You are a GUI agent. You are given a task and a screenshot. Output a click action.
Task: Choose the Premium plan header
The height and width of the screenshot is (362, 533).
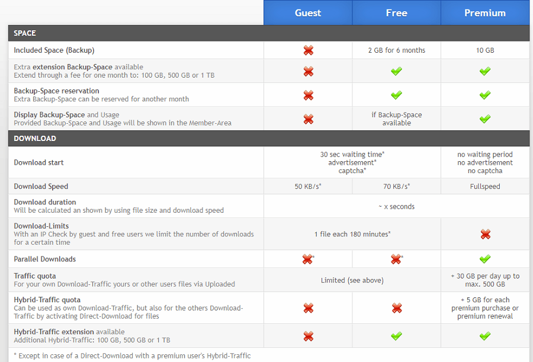(x=485, y=12)
